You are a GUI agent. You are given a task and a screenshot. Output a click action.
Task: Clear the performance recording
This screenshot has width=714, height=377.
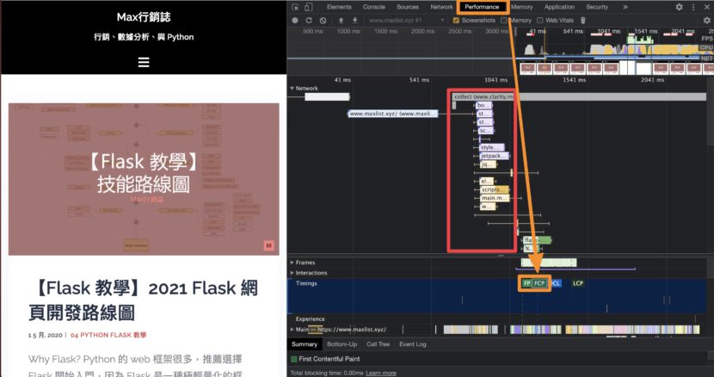point(323,20)
